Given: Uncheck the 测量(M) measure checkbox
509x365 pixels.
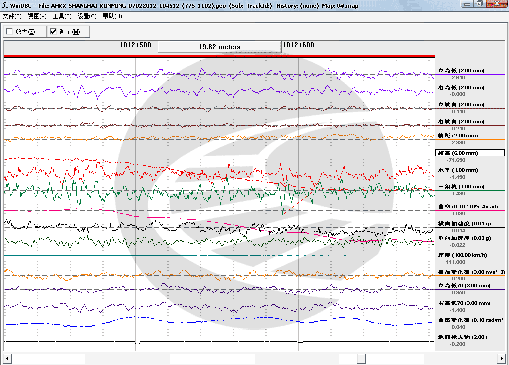Looking at the screenshot, I should tap(53, 31).
